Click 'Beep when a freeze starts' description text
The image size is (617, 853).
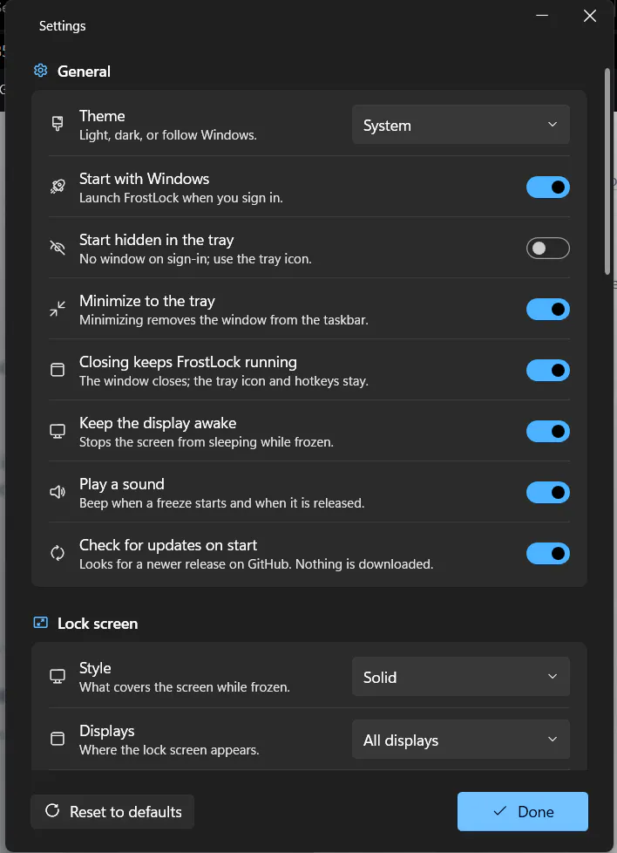222,503
